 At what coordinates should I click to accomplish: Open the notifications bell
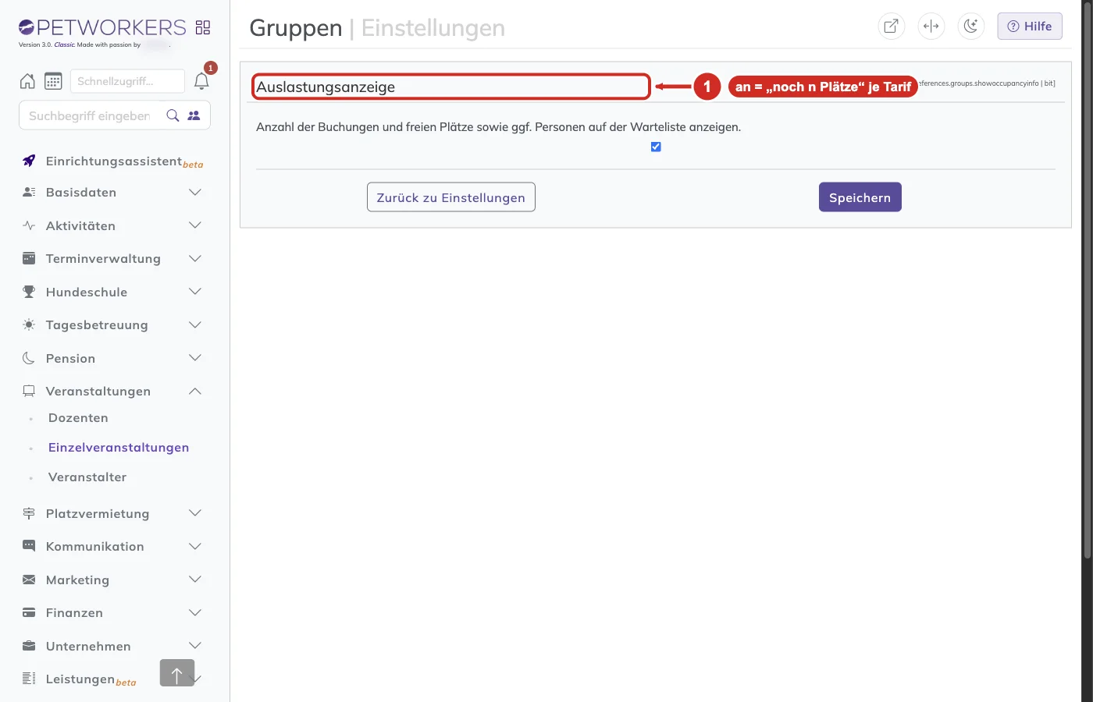pyautogui.click(x=201, y=81)
